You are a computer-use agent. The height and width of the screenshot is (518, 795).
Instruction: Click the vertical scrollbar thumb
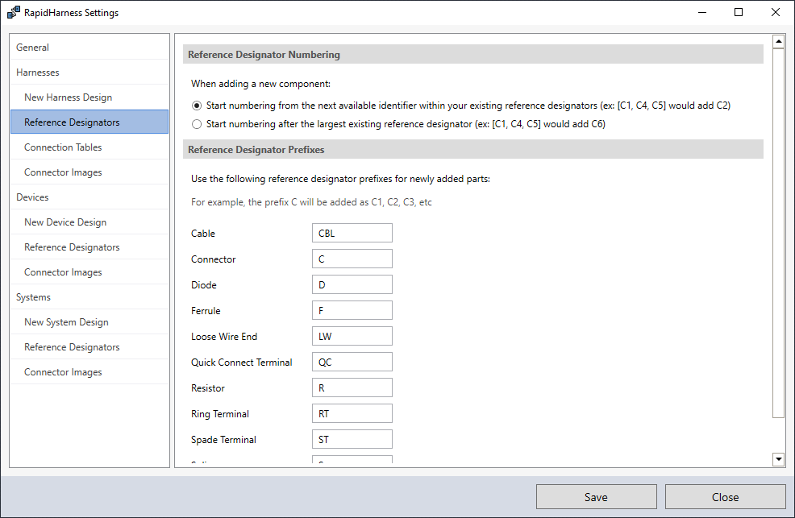[x=778, y=233]
